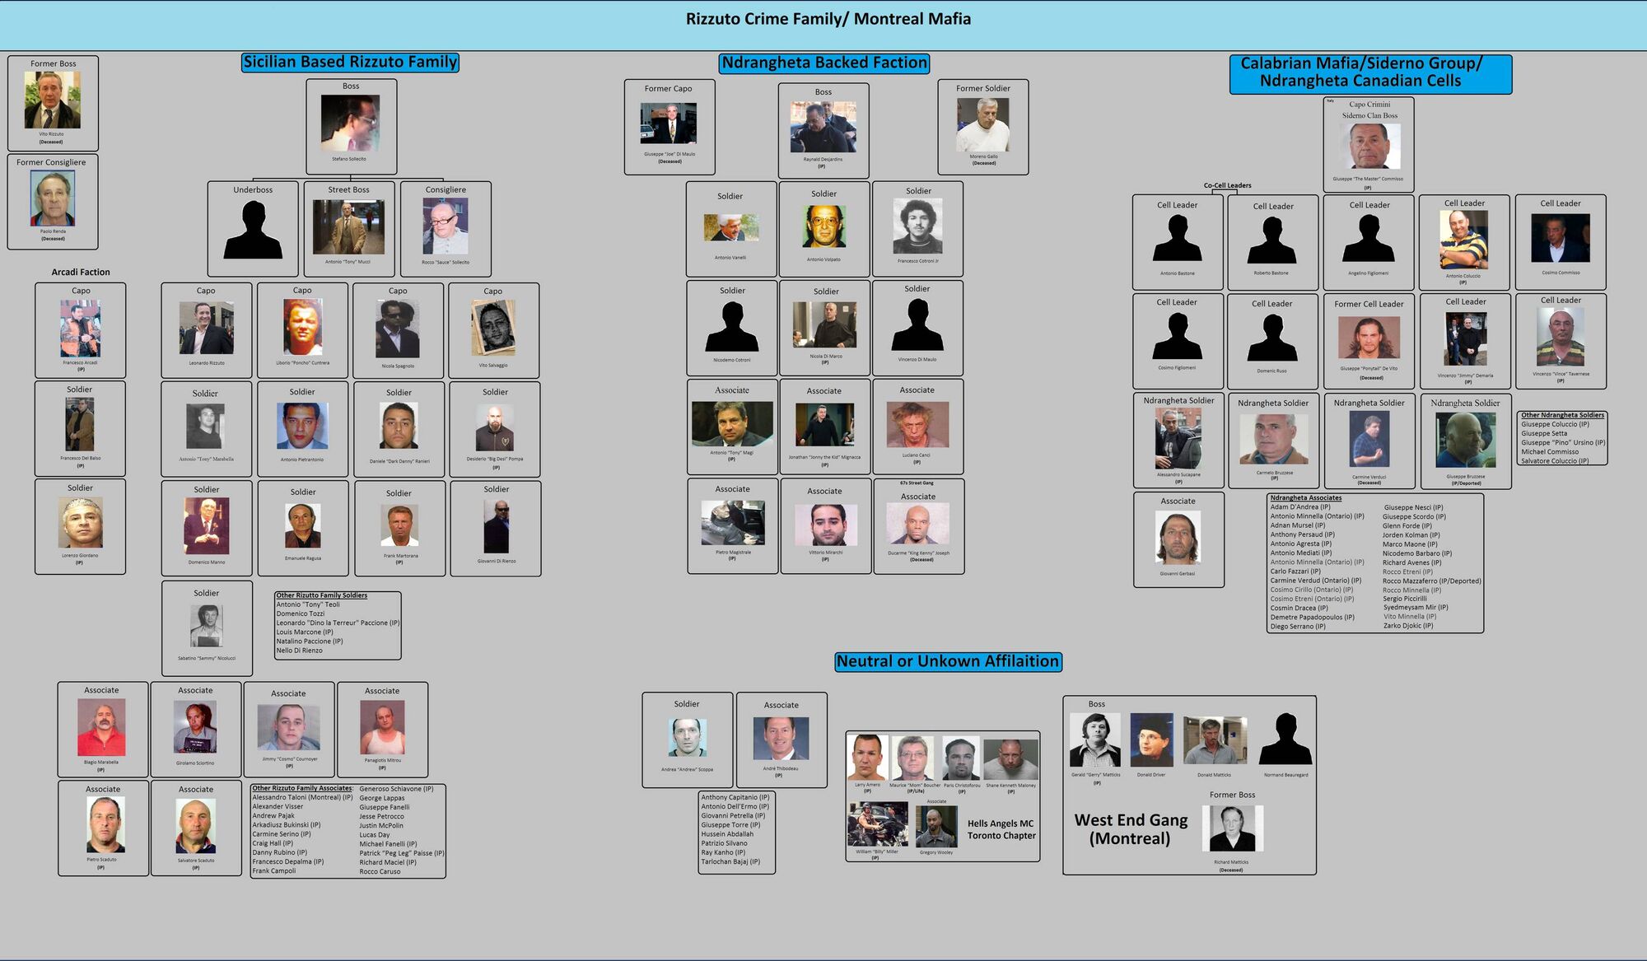
Task: Click Giovanni Di Rienzo's Soldier photo
Action: point(497,526)
